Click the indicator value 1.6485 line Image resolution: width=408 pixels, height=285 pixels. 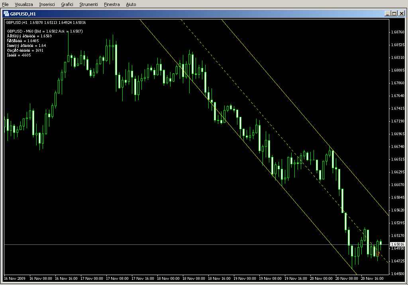pyautogui.click(x=23, y=41)
